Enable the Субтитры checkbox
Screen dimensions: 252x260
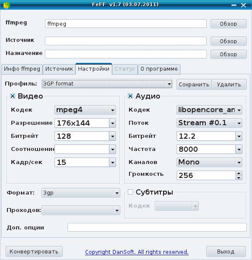[x=130, y=192]
